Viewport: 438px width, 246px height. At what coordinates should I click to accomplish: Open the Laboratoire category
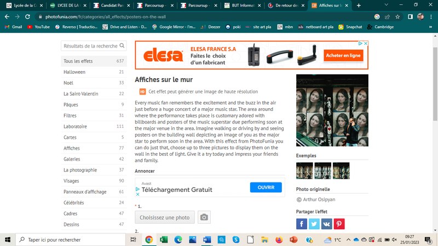point(94,126)
